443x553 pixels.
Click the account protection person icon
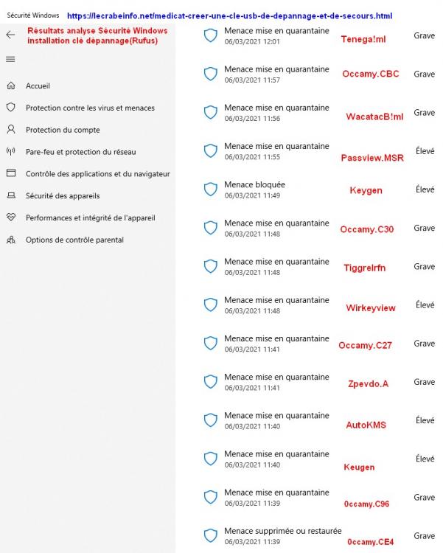10,130
